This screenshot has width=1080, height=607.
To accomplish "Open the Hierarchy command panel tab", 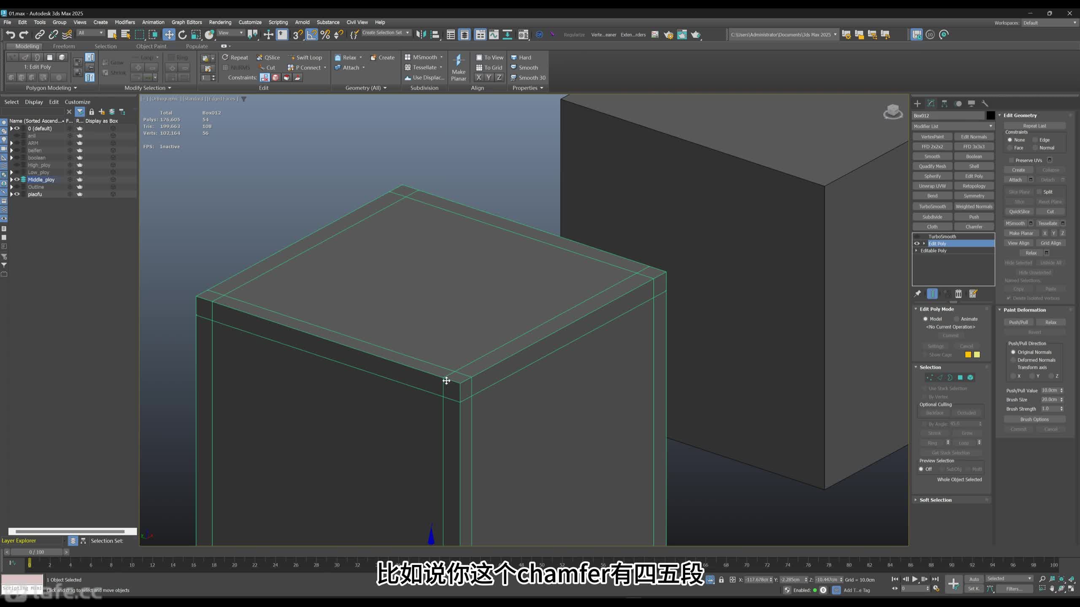I will click(x=945, y=104).
